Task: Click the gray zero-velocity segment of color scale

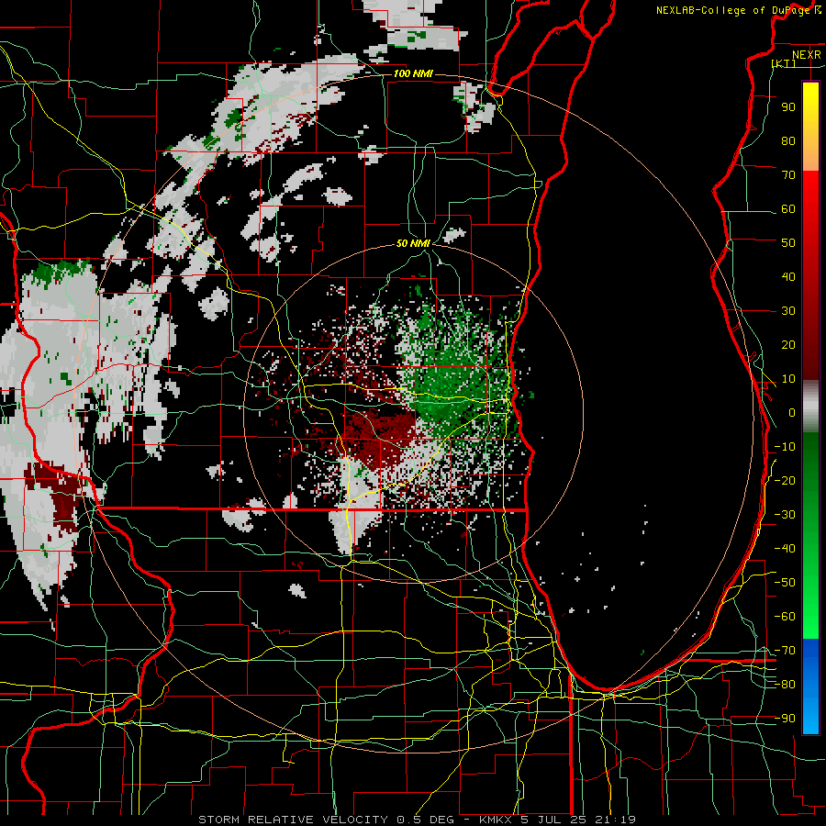Action: tap(810, 407)
